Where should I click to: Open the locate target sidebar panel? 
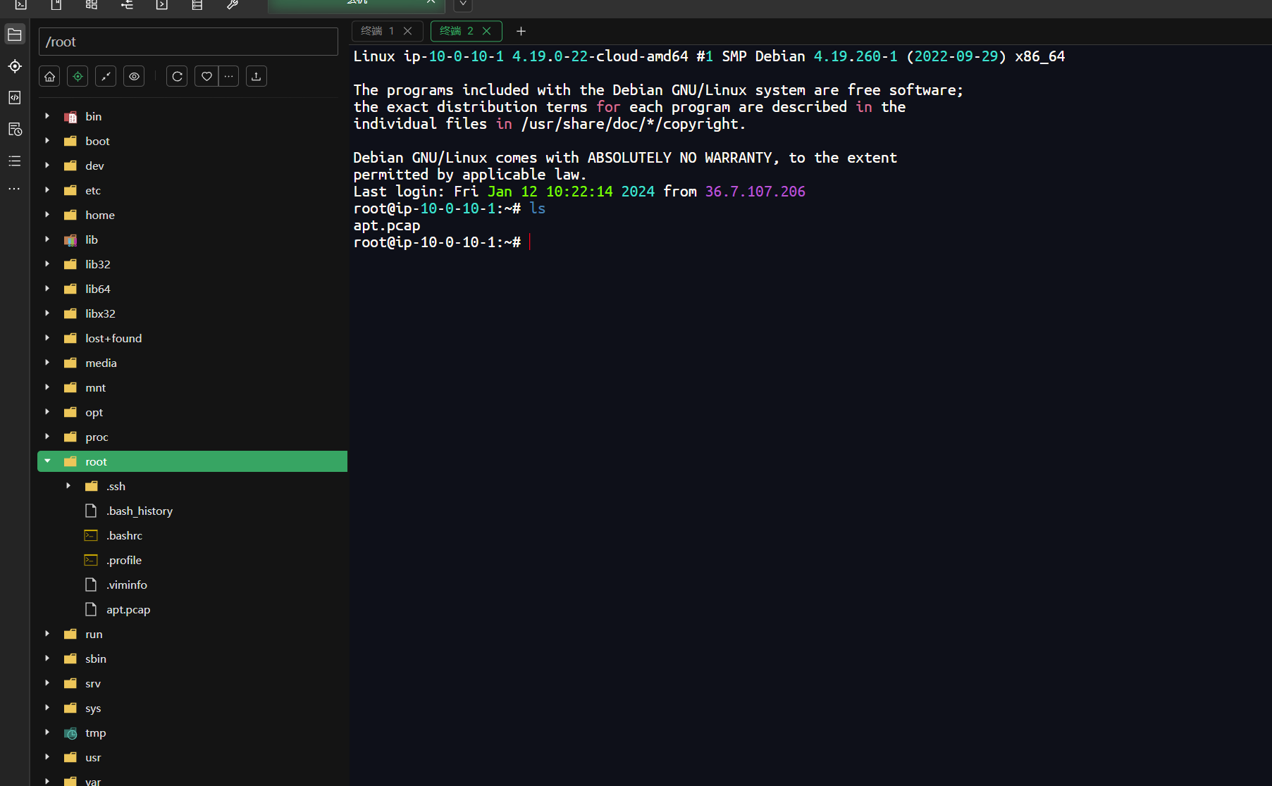[x=15, y=66]
